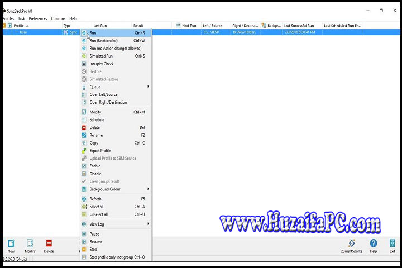Image resolution: width=402 pixels, height=268 pixels.
Task: Choose Run (no Action changes allowed)
Action: click(116, 48)
